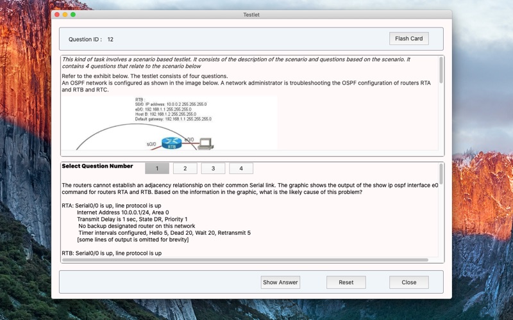Screen dimensions: 513x320
Task: Click the Question ID value 12
Action: tap(110, 40)
